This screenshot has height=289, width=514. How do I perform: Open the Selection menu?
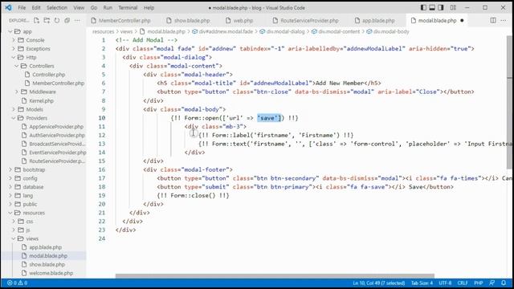coord(57,7)
